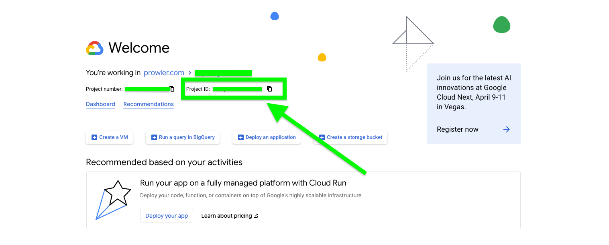Click Run a query in BigQuery button
Image resolution: width=609 pixels, height=245 pixels.
183,137
